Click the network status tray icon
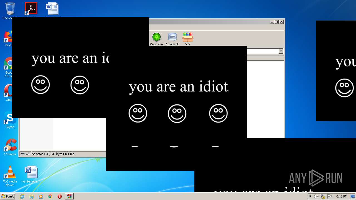The image size is (356, 200). pyautogui.click(x=323, y=196)
